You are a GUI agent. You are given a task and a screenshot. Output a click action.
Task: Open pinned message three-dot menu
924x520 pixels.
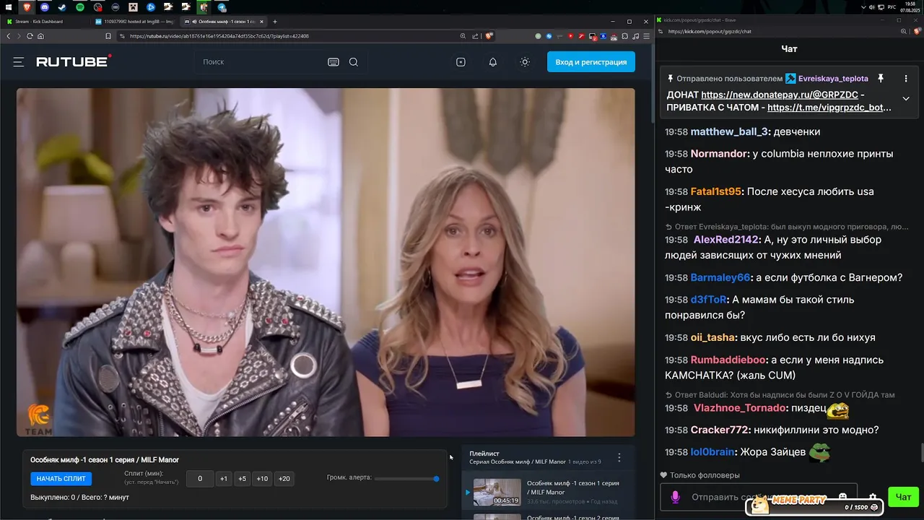pyautogui.click(x=906, y=78)
